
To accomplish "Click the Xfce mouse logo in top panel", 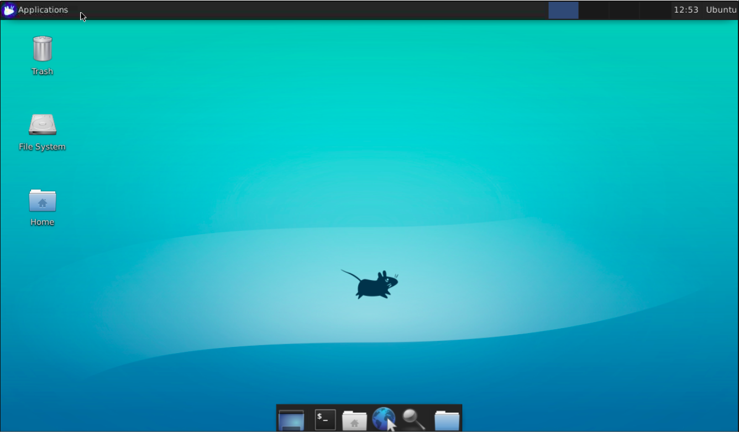I will [x=9, y=10].
